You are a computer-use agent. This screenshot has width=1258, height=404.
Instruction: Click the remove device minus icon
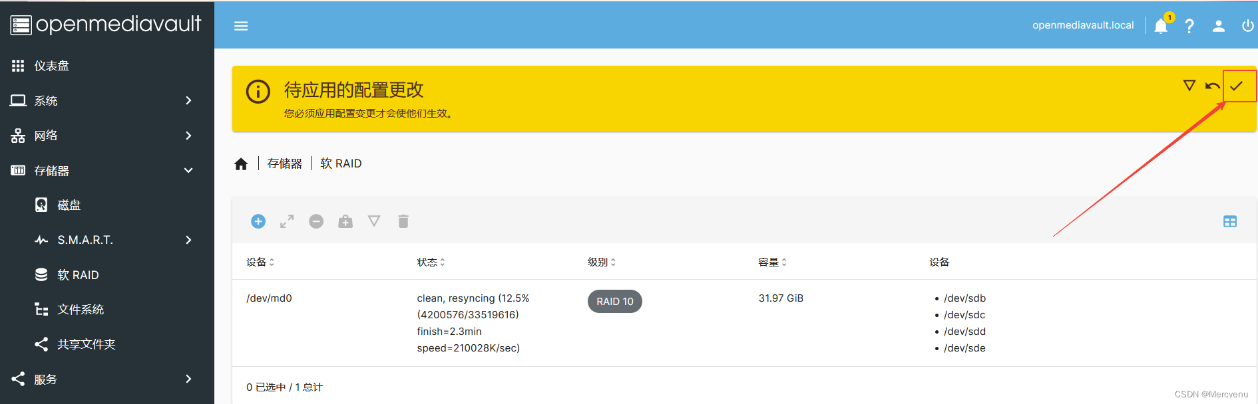point(316,221)
